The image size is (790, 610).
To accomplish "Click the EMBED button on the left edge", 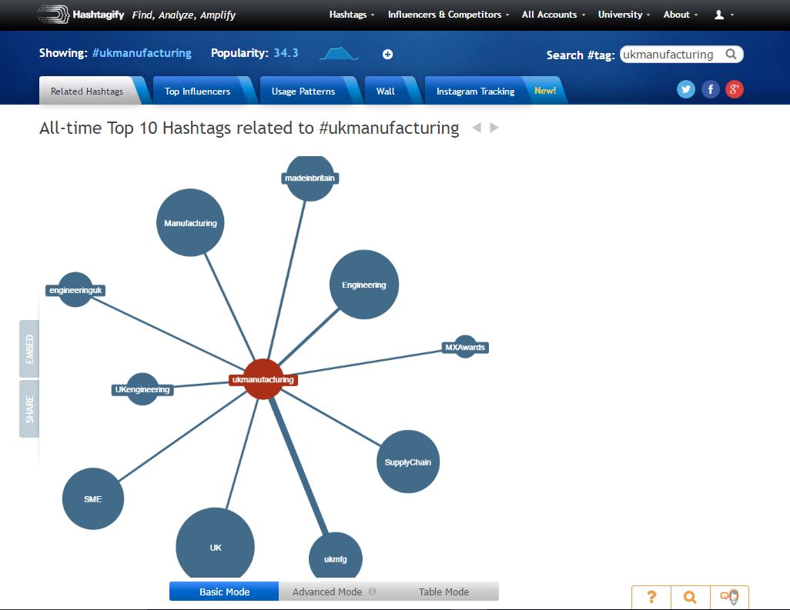I will point(29,347).
